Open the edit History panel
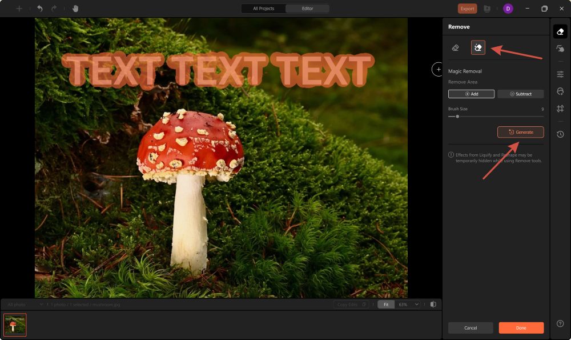The image size is (571, 340). (x=560, y=134)
